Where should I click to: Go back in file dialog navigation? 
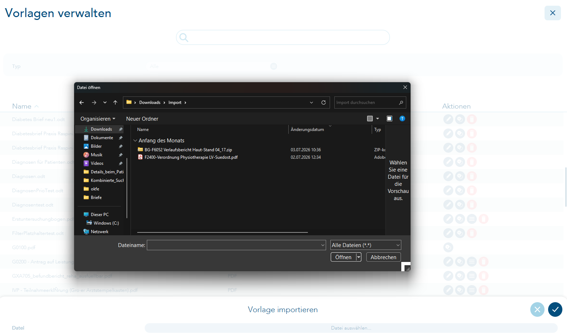click(x=82, y=103)
